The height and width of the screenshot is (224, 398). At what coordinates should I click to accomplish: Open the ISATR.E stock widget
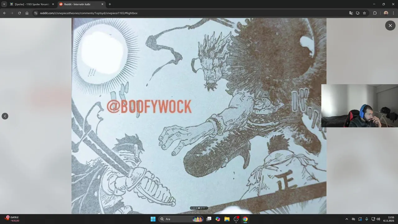coord(12,219)
